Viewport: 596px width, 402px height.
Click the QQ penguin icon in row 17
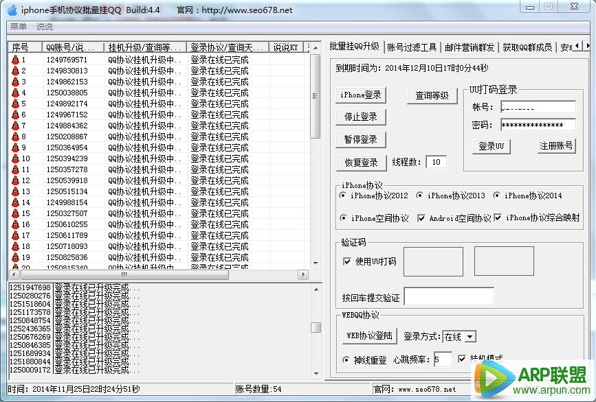click(16, 235)
